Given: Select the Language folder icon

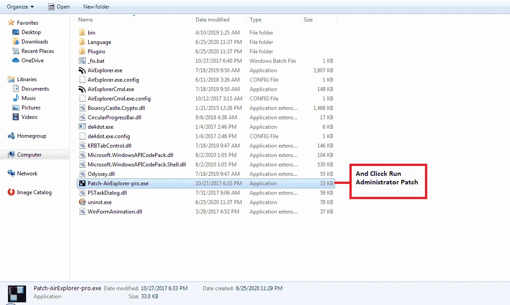Looking at the screenshot, I should (82, 42).
